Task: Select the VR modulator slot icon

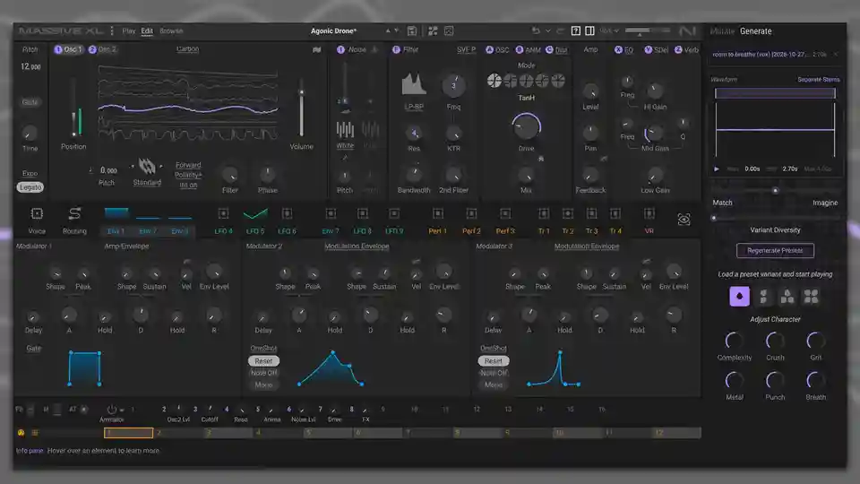Action: pos(649,213)
